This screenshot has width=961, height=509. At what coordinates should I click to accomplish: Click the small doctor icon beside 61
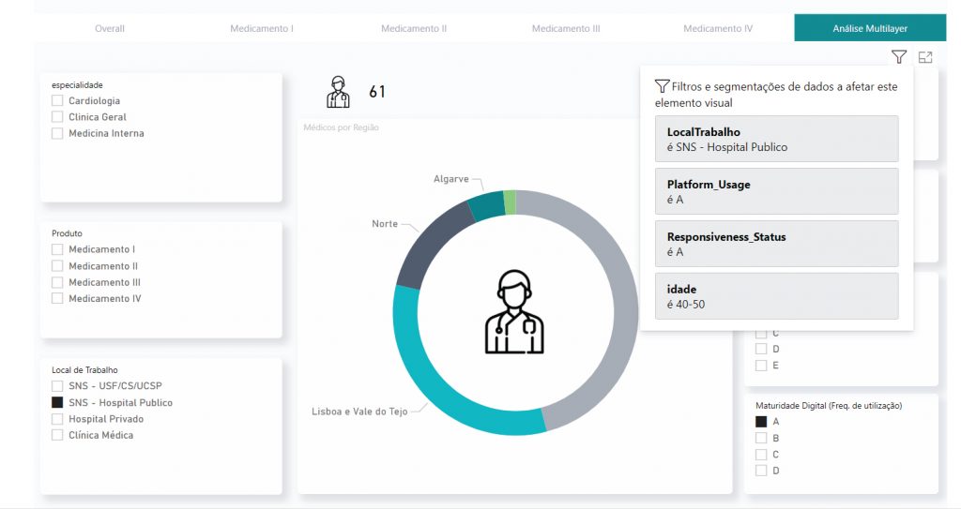tap(338, 92)
